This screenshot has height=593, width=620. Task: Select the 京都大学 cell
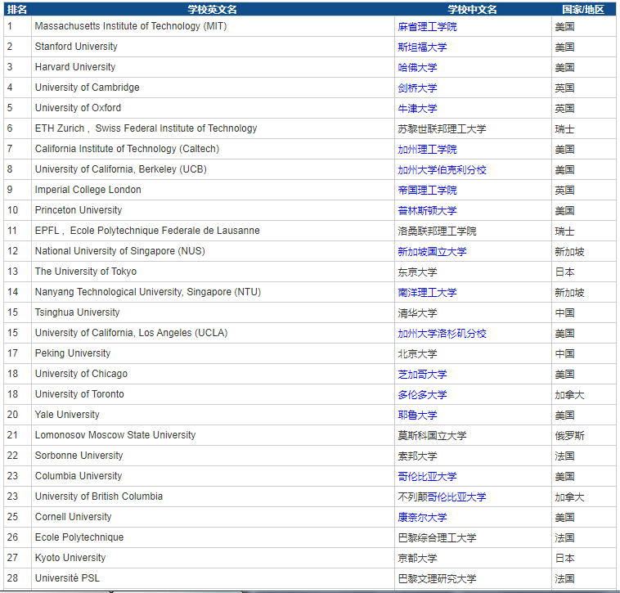(473, 558)
